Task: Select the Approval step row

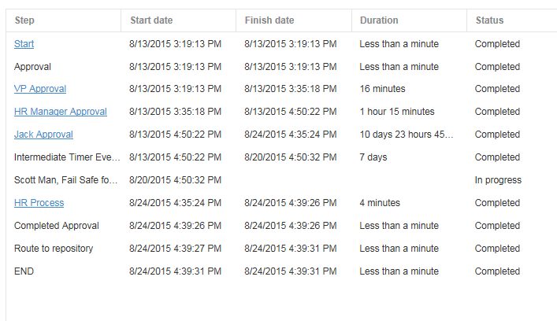Action: click(x=281, y=67)
